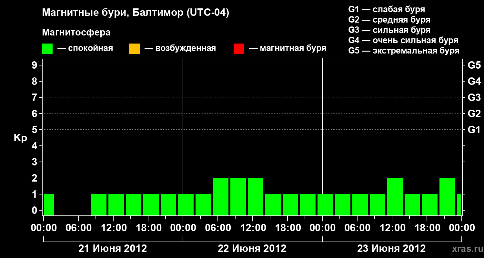
Task: Click the right-axis G4 label
Action: pos(474,81)
